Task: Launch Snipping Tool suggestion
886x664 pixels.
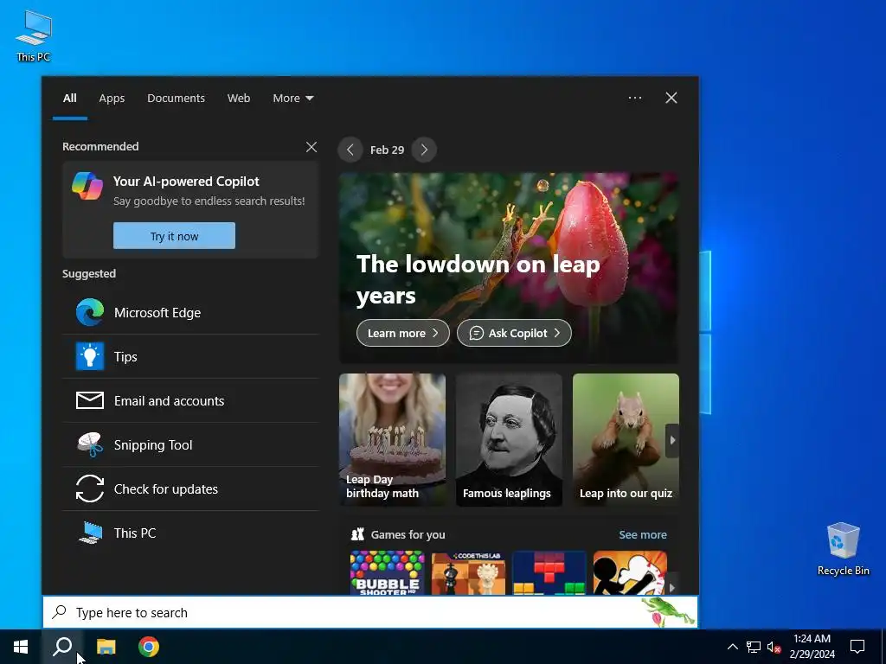Action: [191, 444]
